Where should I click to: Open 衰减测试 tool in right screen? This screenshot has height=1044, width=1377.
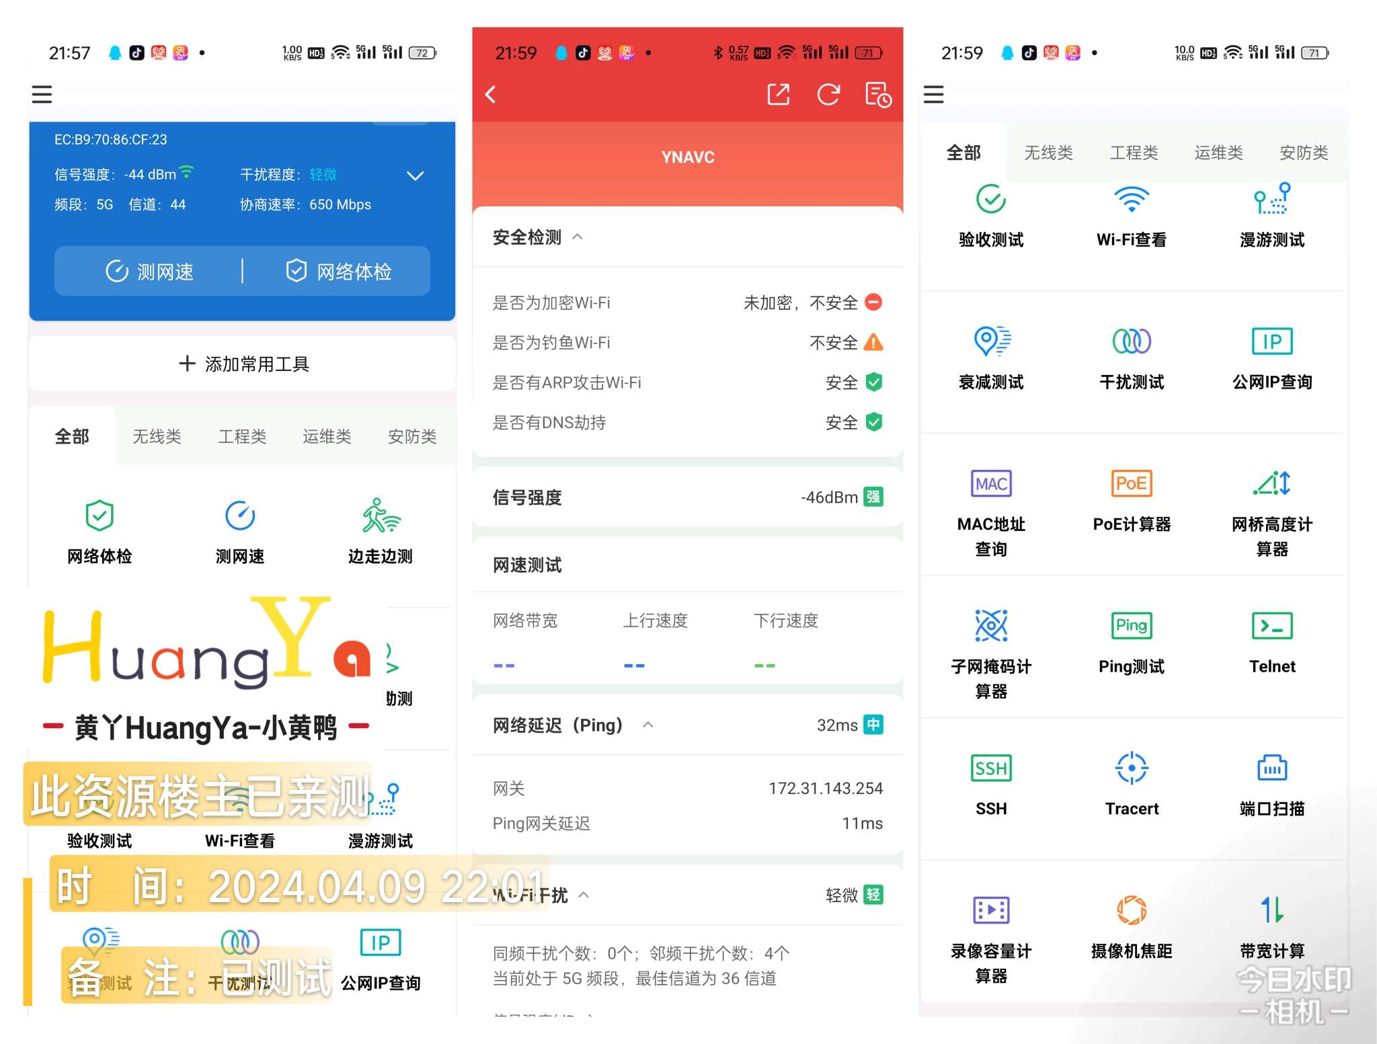(x=991, y=358)
